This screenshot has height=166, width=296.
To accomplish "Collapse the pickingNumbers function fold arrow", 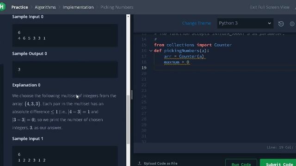I will [x=151, y=51].
